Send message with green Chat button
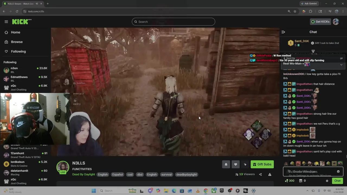Viewport: 347px width, 195px height. tap(338, 181)
